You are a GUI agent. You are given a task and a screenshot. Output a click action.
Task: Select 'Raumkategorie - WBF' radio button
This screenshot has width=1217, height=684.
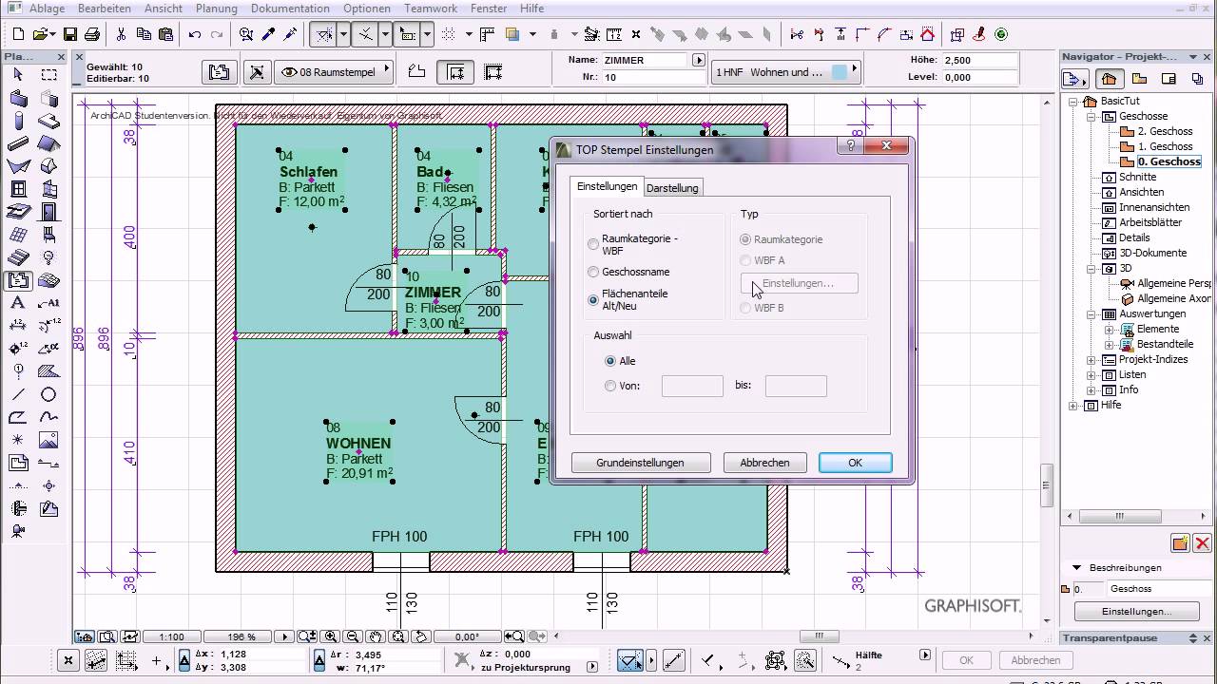tap(593, 244)
